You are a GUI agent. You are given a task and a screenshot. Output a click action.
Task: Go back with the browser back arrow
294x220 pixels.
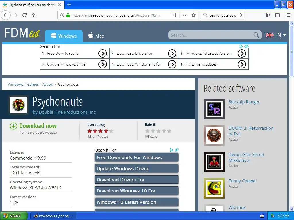click(6, 15)
